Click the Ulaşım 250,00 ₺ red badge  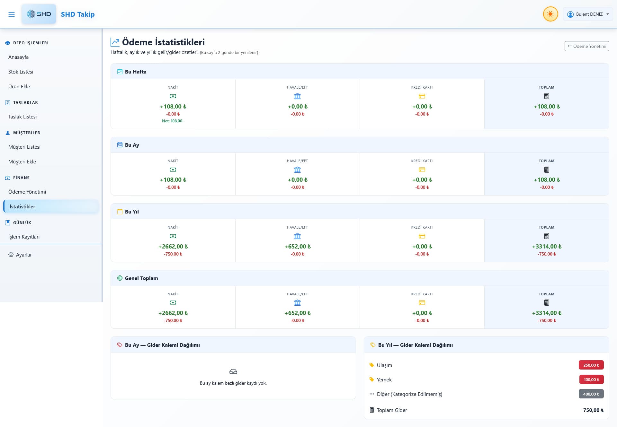point(591,365)
